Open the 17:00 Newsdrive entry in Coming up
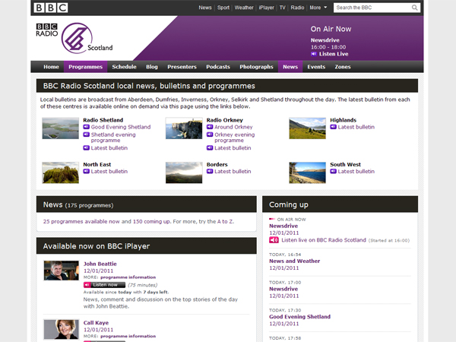 283,289
